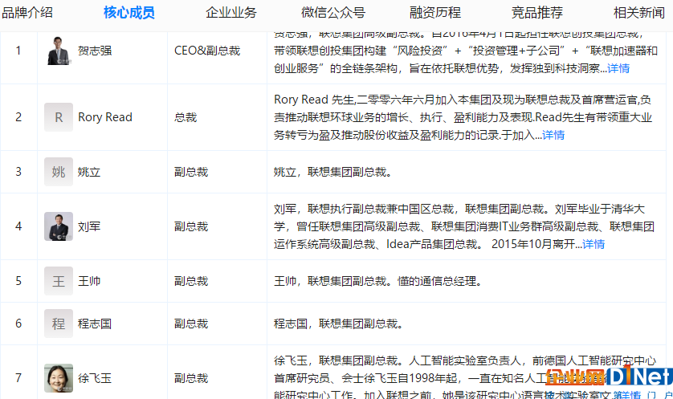Open 刘军's member name
This screenshot has height=399, width=673.
click(x=89, y=226)
